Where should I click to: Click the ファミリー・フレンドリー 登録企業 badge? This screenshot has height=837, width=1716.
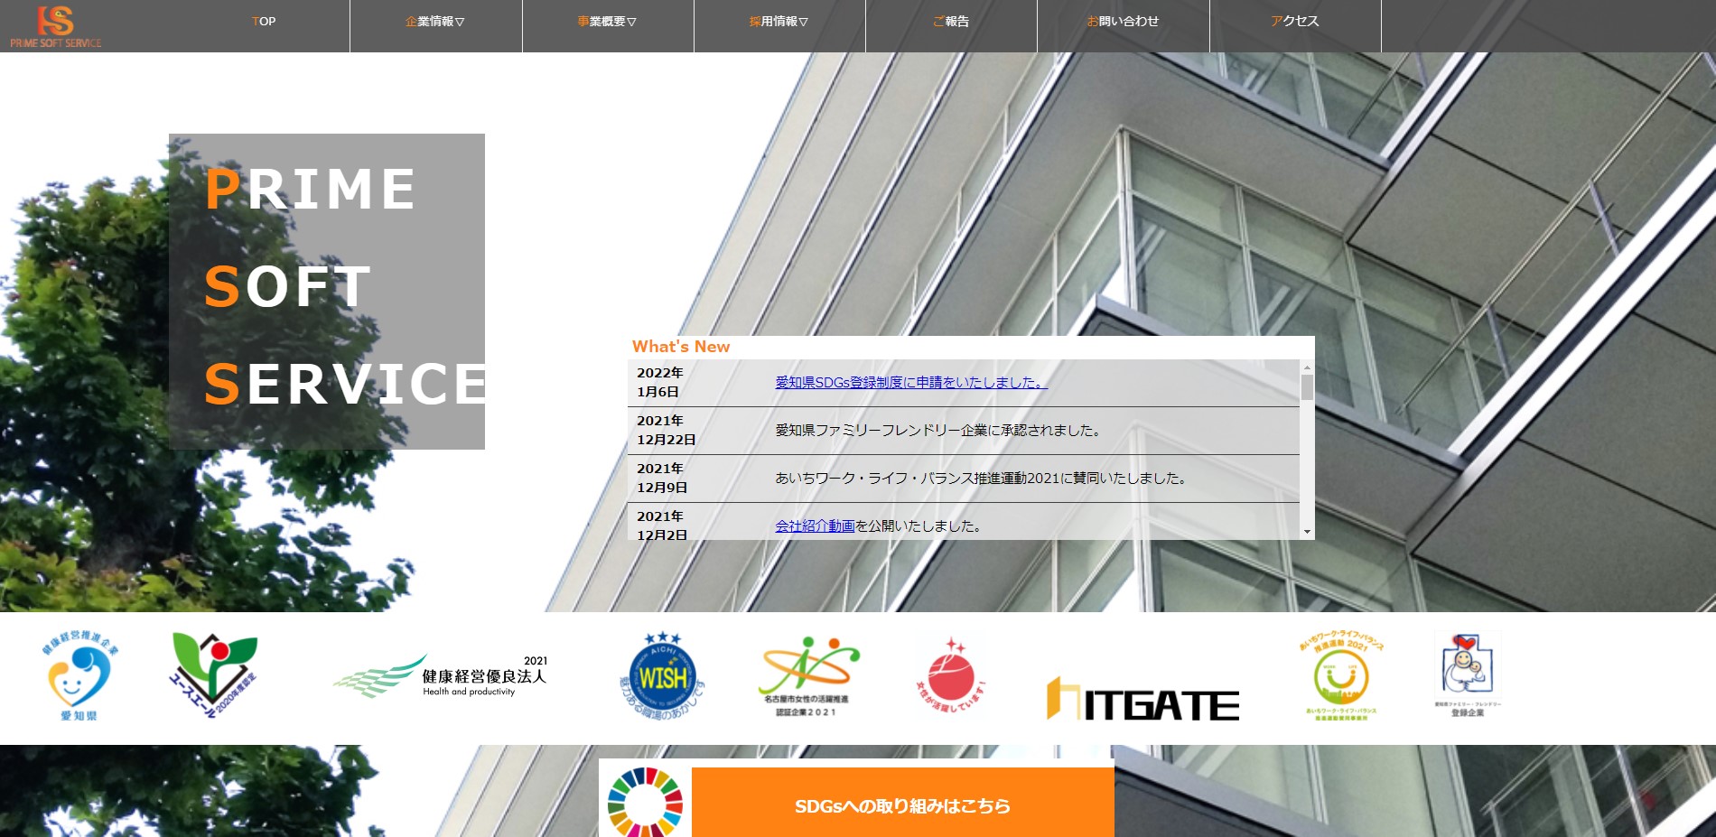(x=1468, y=676)
